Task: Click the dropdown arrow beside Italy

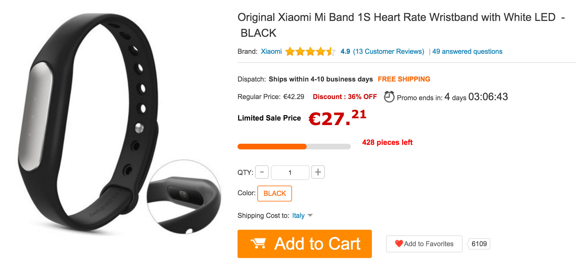Action: [310, 216]
